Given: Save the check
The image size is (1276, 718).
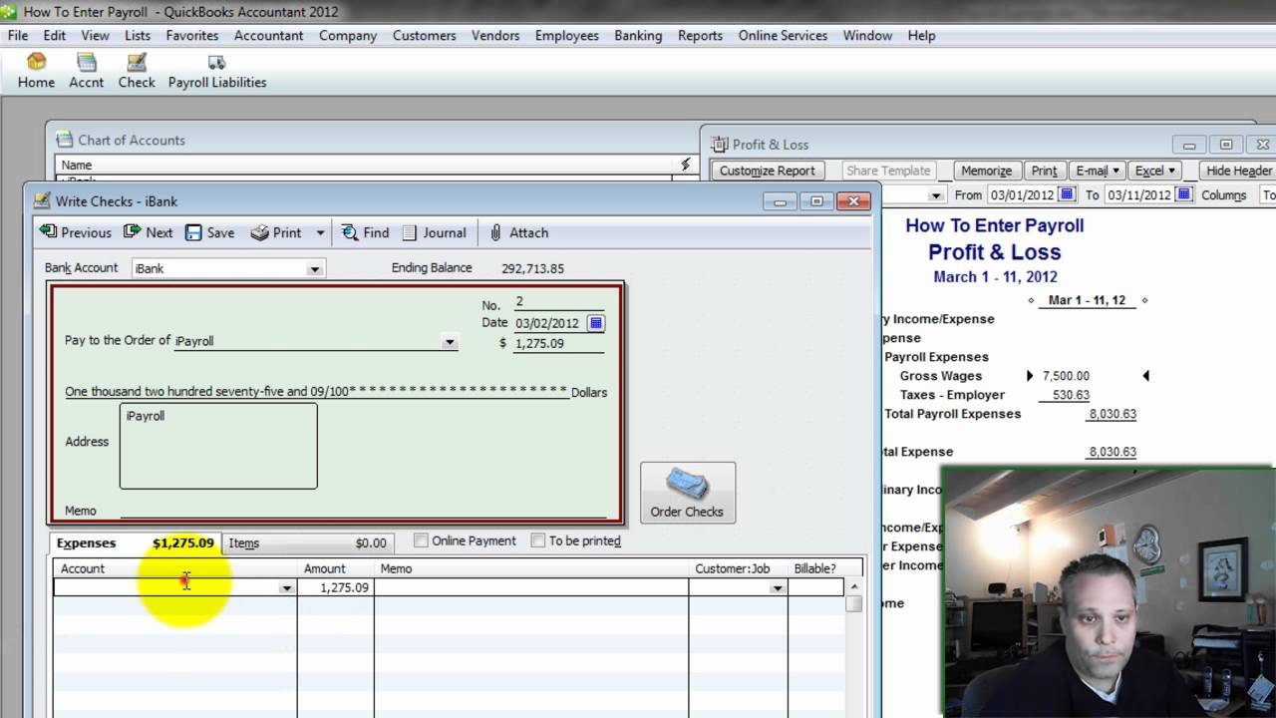Looking at the screenshot, I should (210, 232).
